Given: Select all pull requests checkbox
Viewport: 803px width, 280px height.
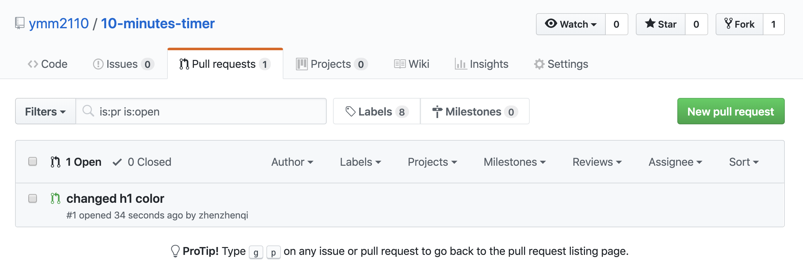Looking at the screenshot, I should click(x=33, y=161).
